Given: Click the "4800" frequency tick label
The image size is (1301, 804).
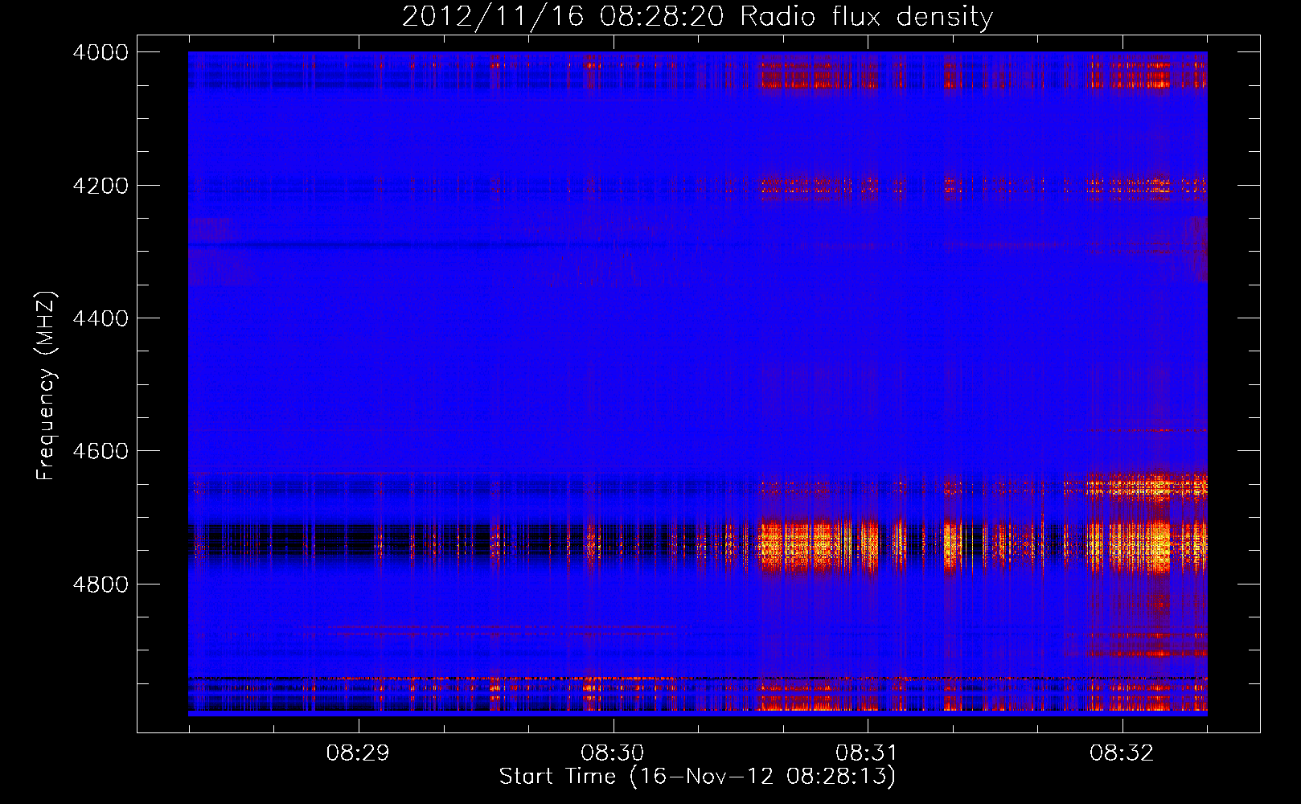Looking at the screenshot, I should [x=101, y=584].
